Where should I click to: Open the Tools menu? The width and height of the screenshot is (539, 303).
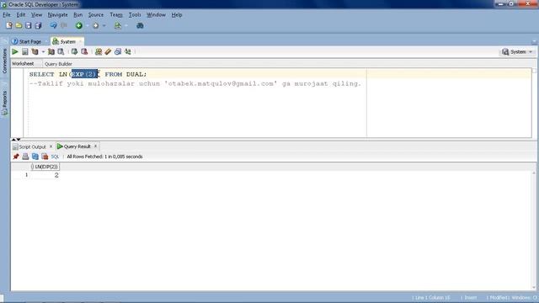tap(135, 15)
